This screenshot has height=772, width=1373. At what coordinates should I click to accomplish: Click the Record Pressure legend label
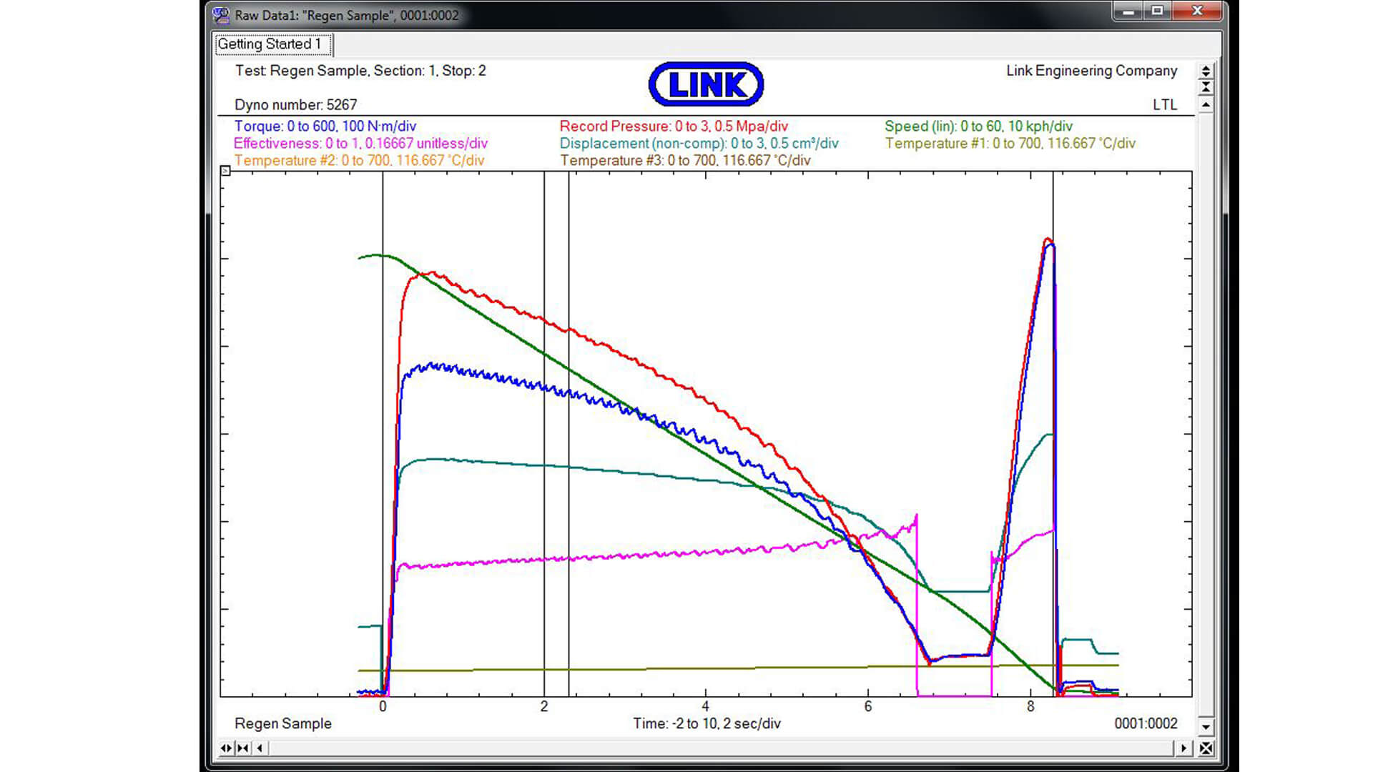[673, 127]
